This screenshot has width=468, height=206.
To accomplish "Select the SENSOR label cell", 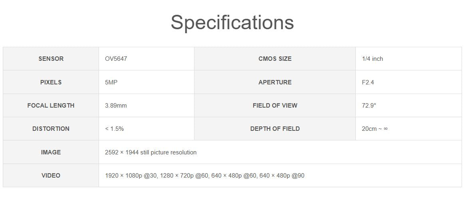I will [x=51, y=59].
